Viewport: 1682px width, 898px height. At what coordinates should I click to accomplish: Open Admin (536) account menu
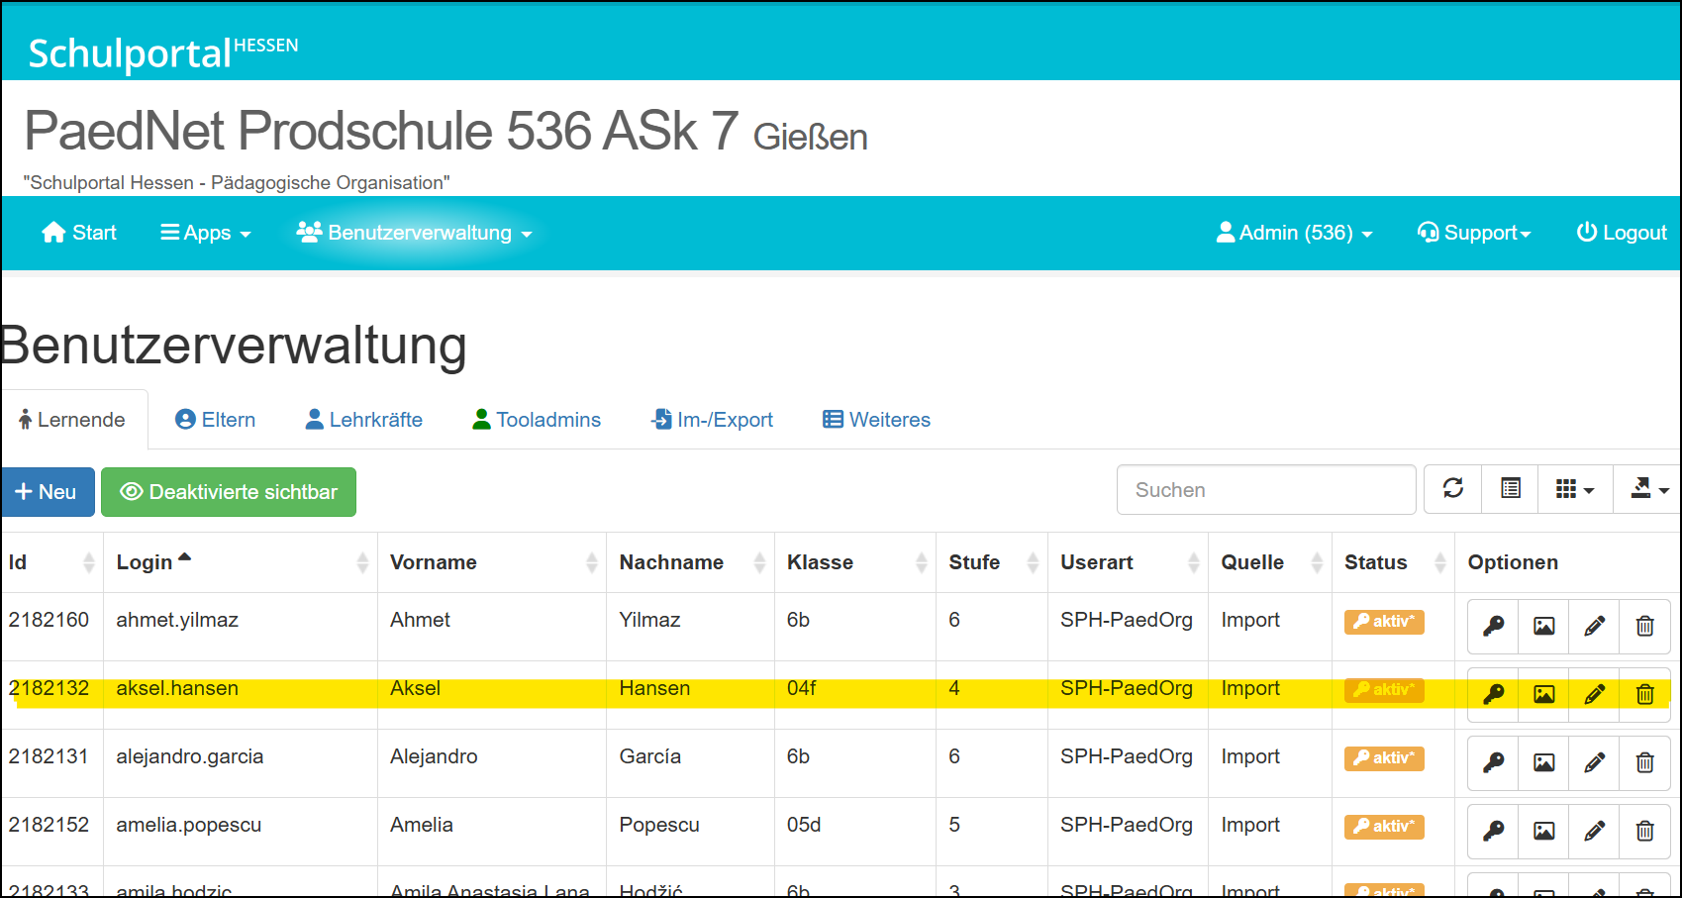(x=1295, y=233)
